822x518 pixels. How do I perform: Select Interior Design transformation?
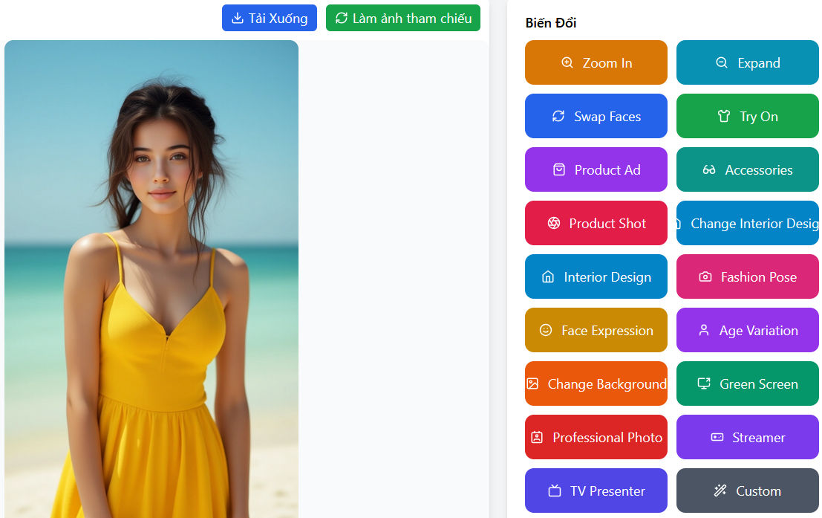click(x=596, y=276)
